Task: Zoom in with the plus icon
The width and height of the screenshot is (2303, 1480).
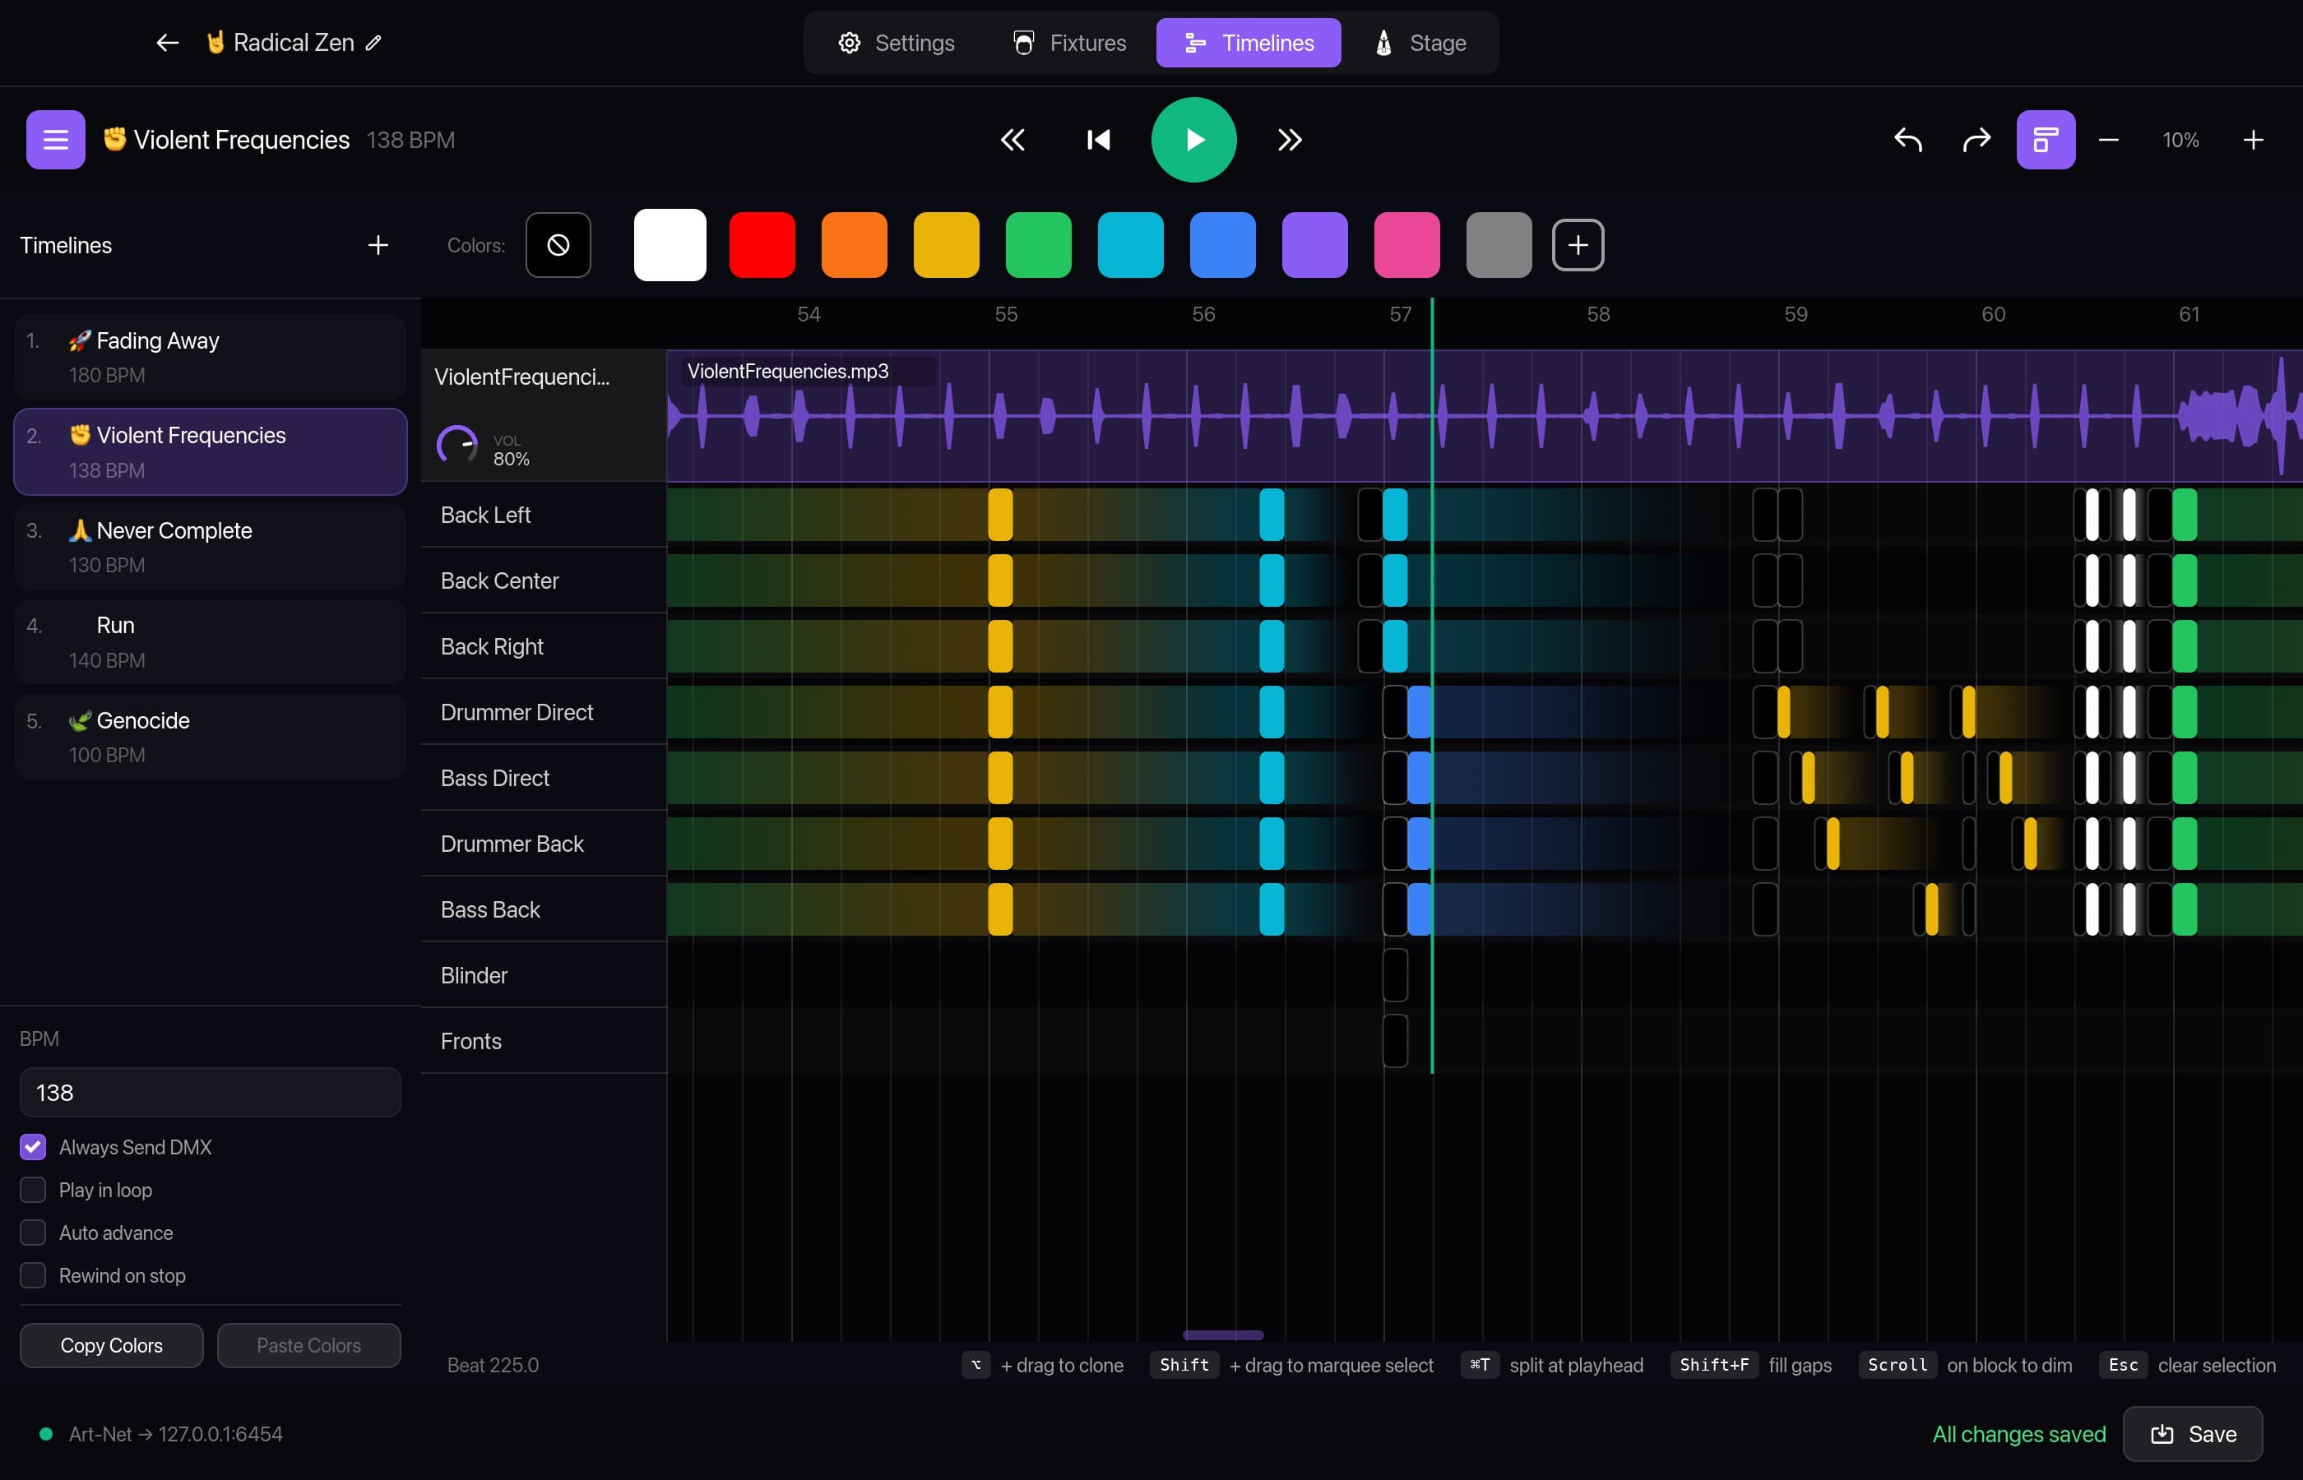Action: pos(2253,141)
